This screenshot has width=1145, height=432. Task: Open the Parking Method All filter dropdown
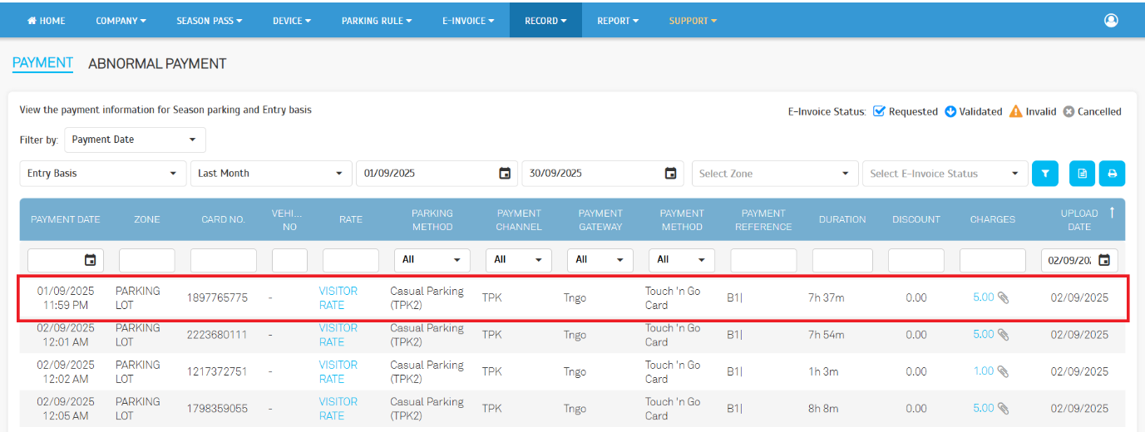click(432, 260)
